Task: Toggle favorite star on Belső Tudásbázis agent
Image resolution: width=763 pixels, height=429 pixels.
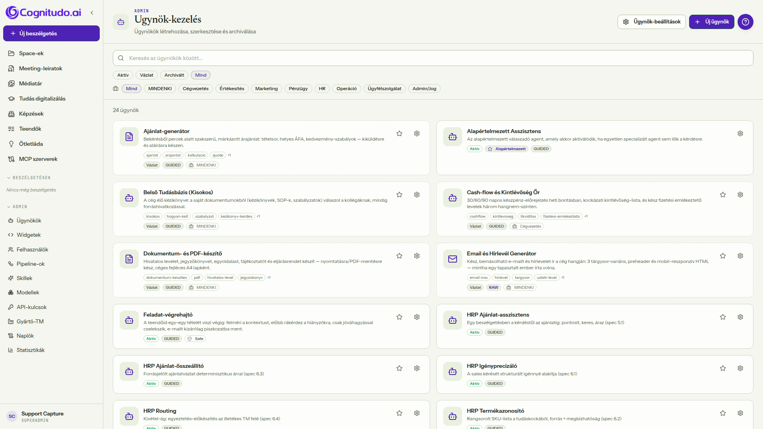Action: click(399, 195)
